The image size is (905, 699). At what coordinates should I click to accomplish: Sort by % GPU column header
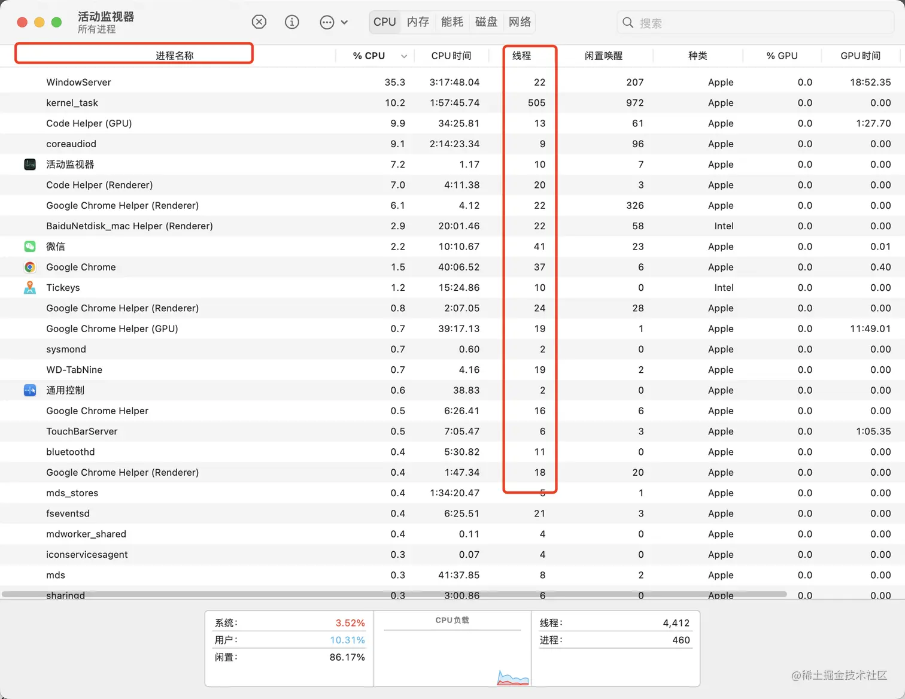782,56
